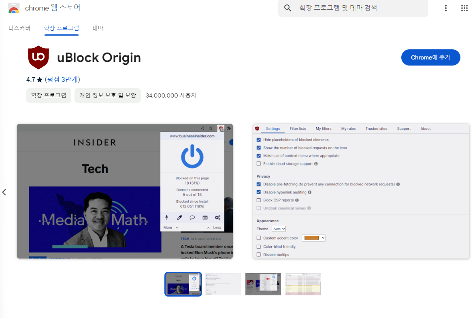Click the orange accent color swatch

[311, 238]
